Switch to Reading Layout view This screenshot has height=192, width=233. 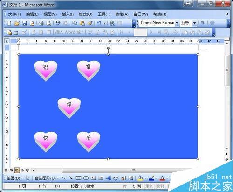click(27, 170)
